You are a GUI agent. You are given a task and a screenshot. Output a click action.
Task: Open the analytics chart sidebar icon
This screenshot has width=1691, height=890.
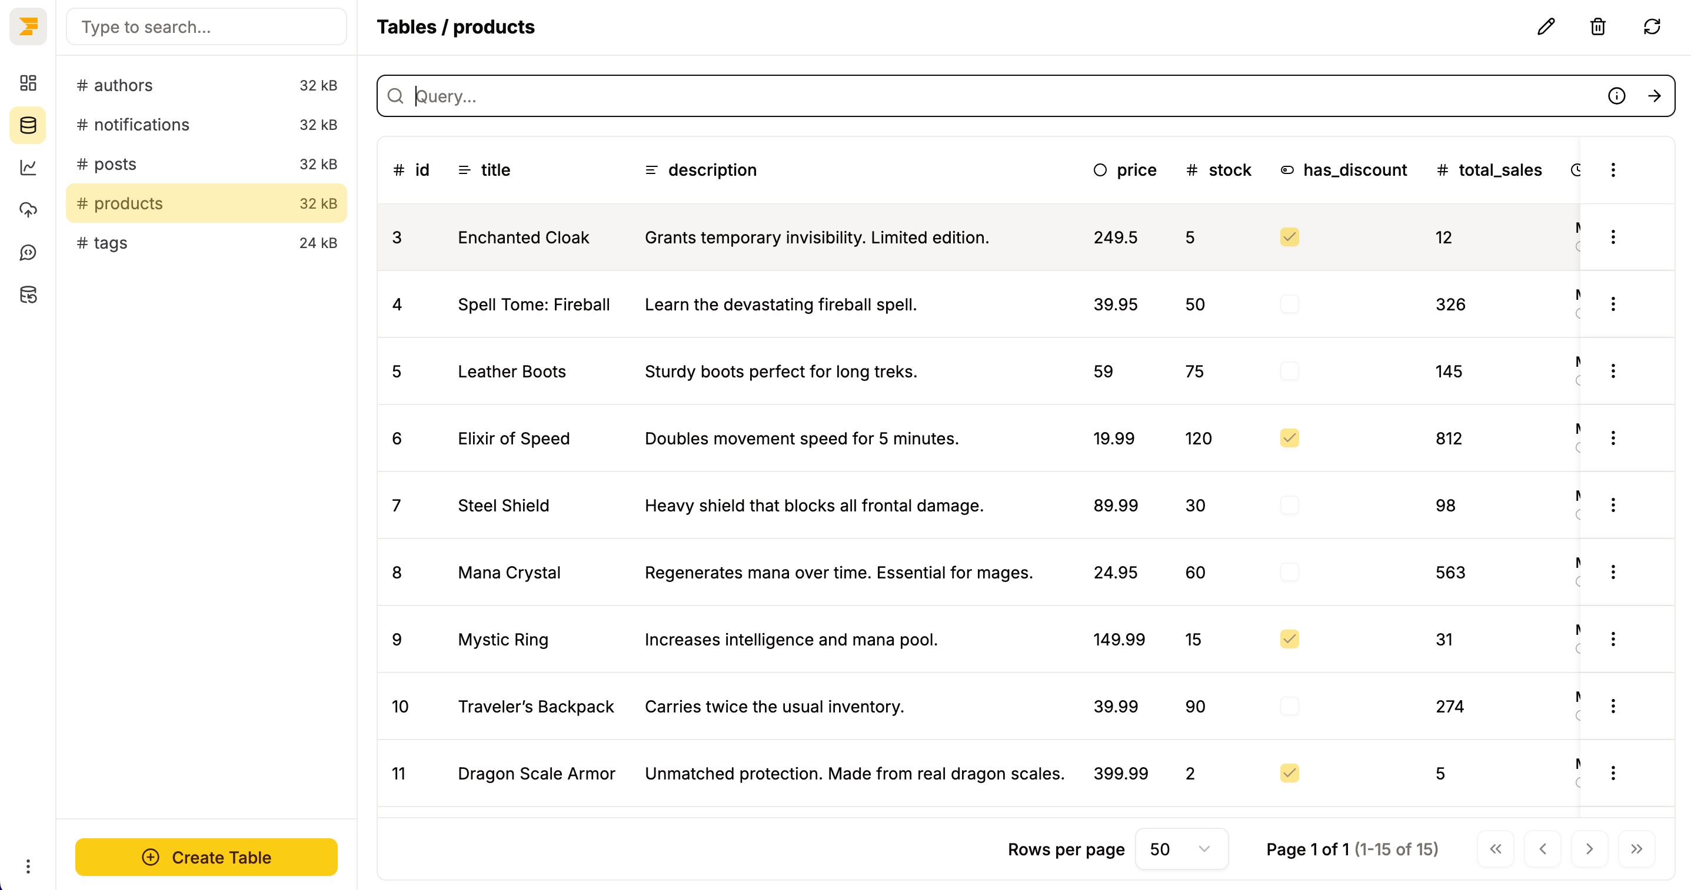coord(28,168)
